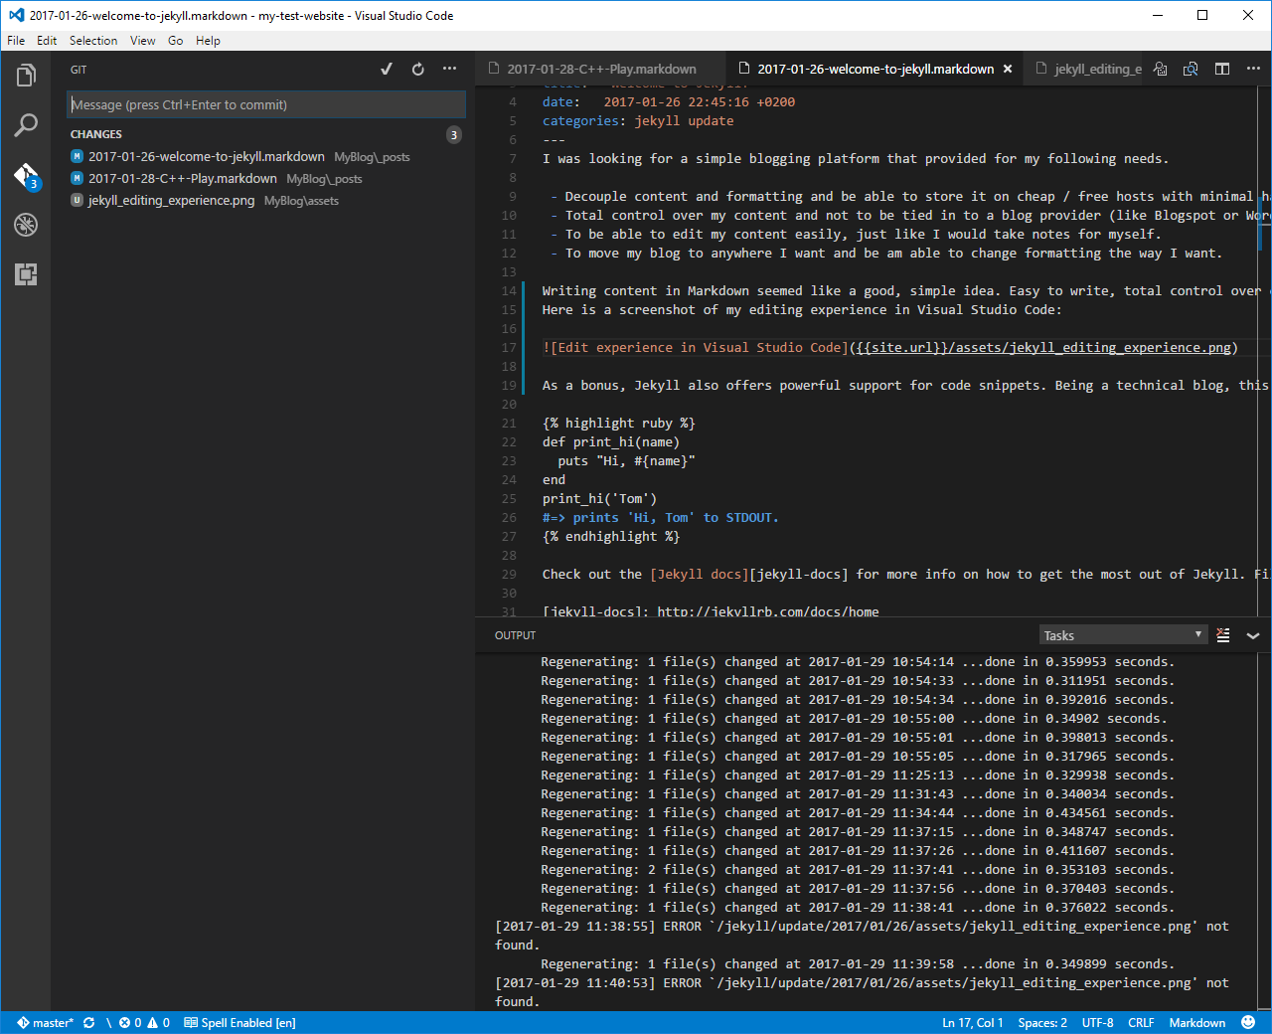Open the Selection menu
Viewport: 1272px width, 1034px height.
click(x=93, y=41)
